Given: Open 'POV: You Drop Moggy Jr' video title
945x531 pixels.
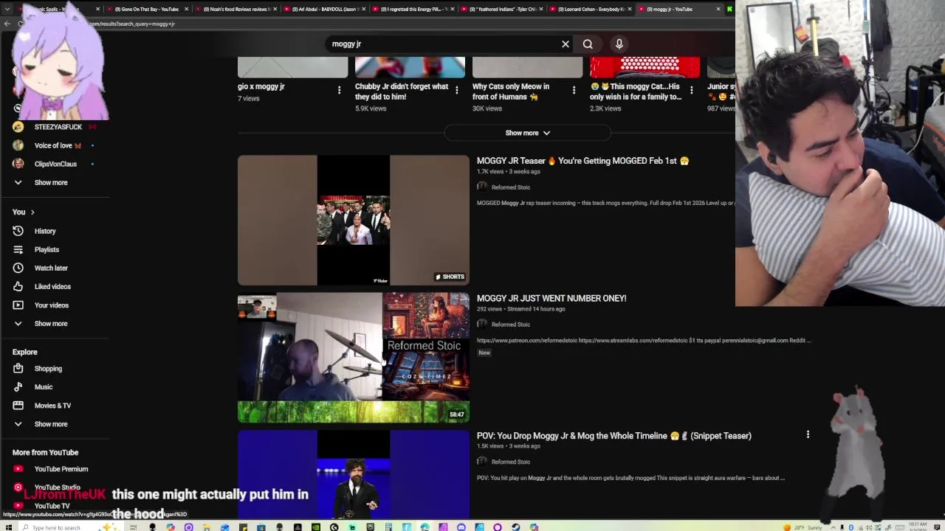Looking at the screenshot, I should click(x=614, y=435).
